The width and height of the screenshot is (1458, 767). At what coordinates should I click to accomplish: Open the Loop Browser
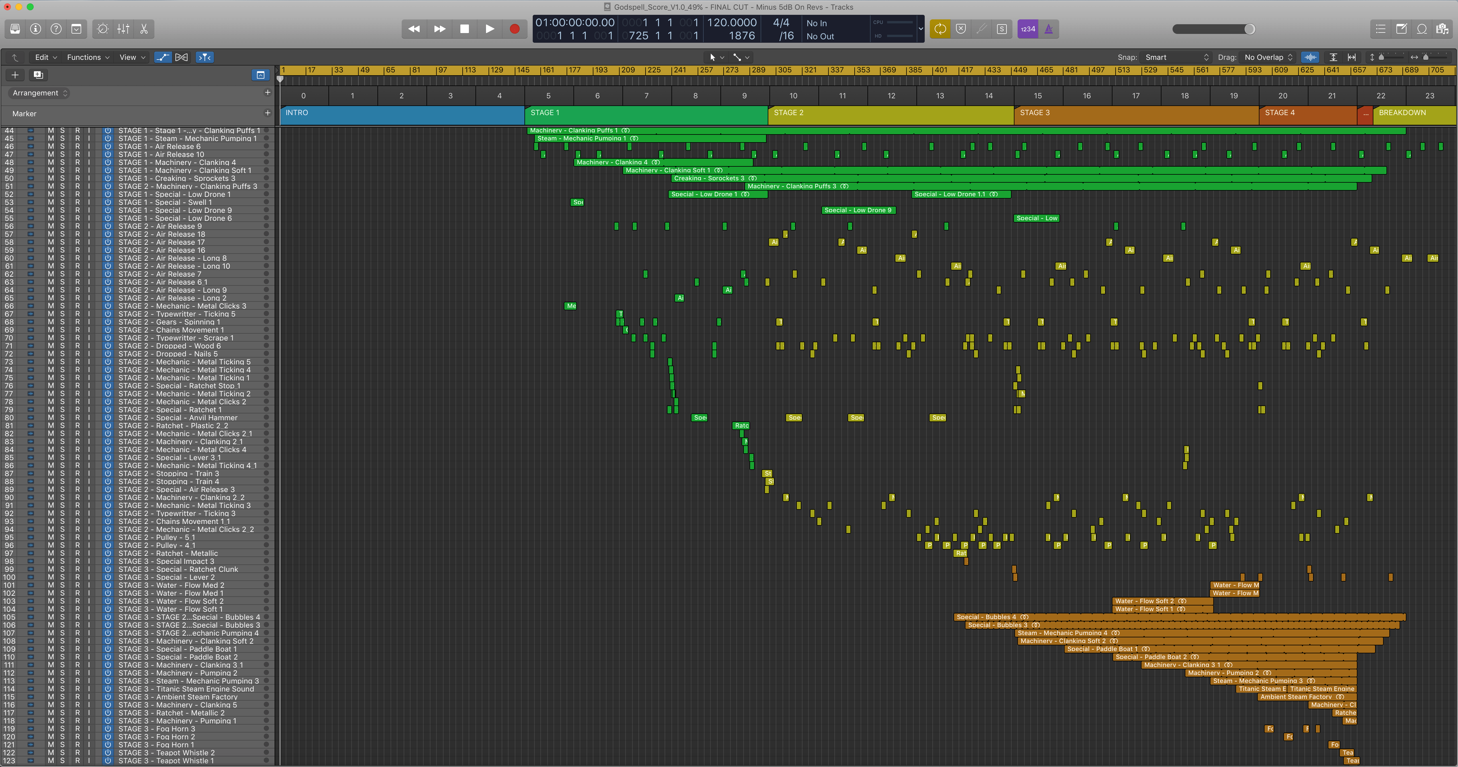(1422, 29)
